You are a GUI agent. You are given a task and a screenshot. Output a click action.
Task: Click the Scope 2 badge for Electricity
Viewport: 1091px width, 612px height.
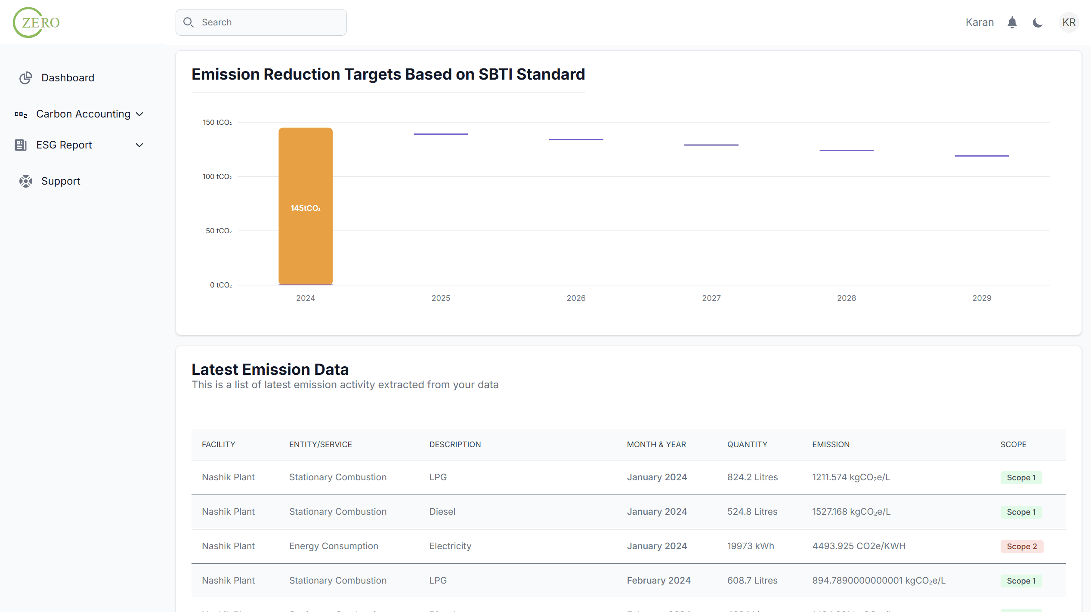[x=1022, y=547]
